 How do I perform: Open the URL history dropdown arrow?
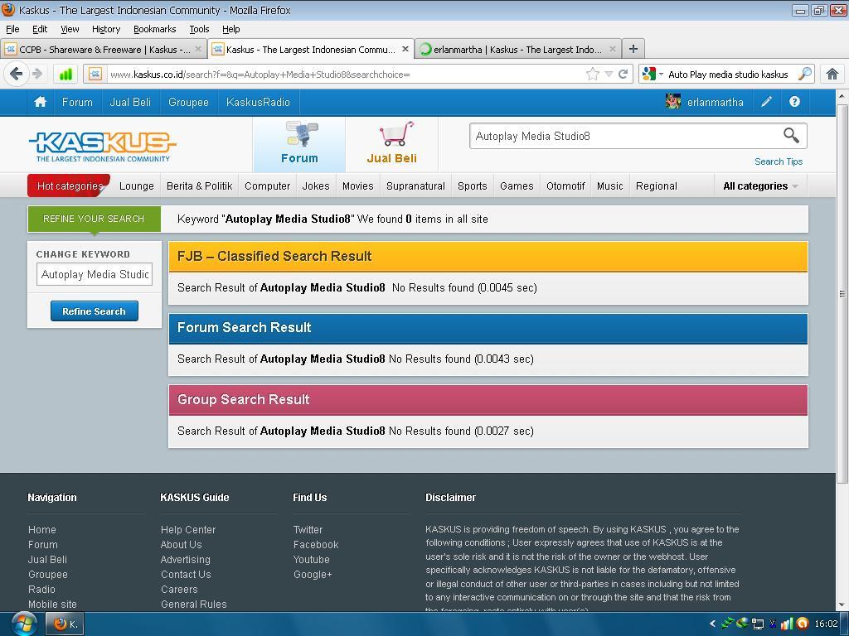609,74
